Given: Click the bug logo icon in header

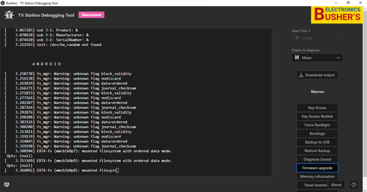Looking at the screenshot, I should point(9,15).
